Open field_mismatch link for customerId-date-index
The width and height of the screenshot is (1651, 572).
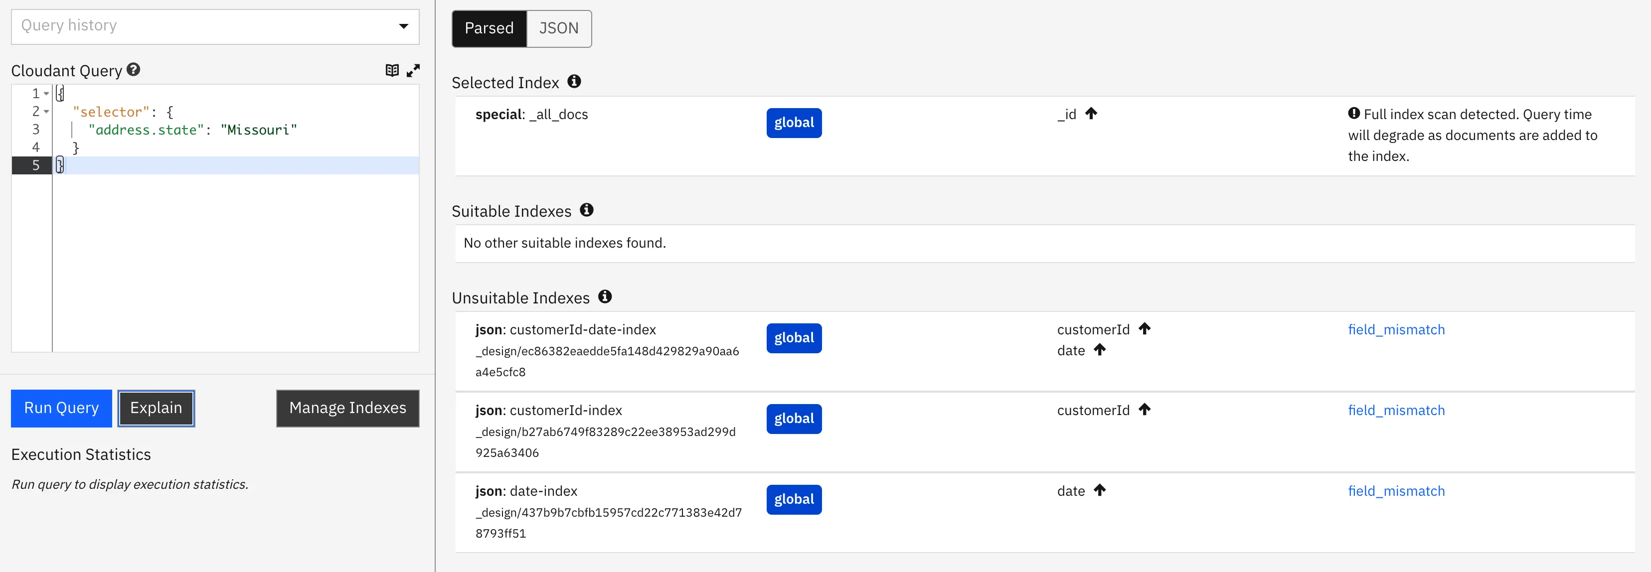(1396, 330)
